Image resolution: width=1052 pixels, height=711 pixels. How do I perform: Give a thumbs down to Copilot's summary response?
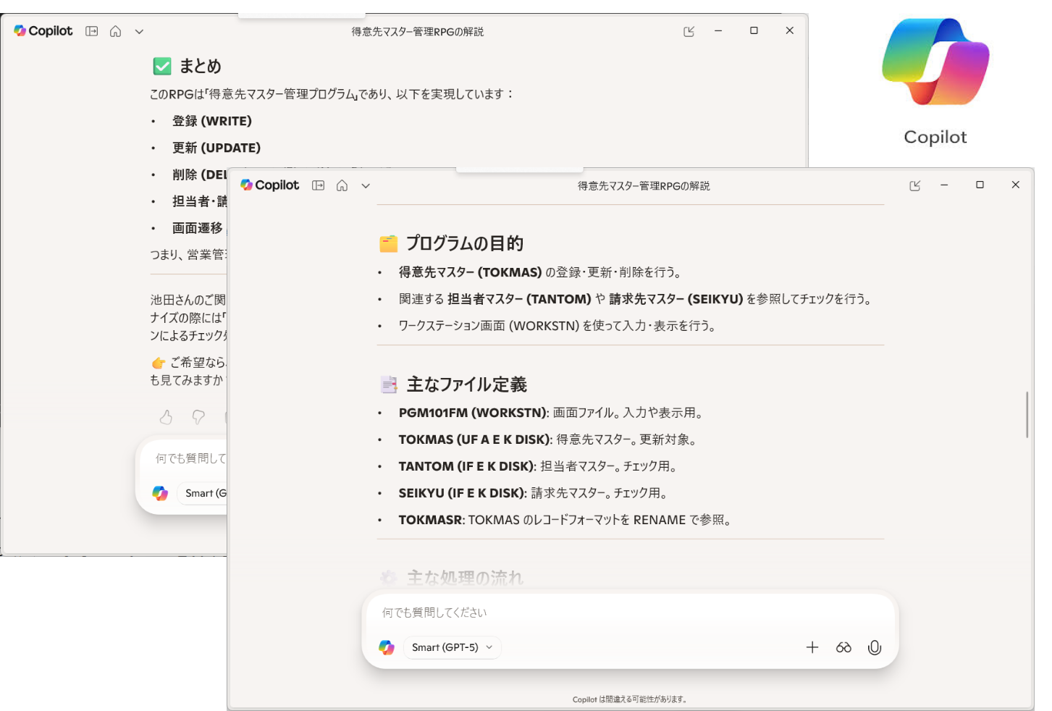point(197,418)
